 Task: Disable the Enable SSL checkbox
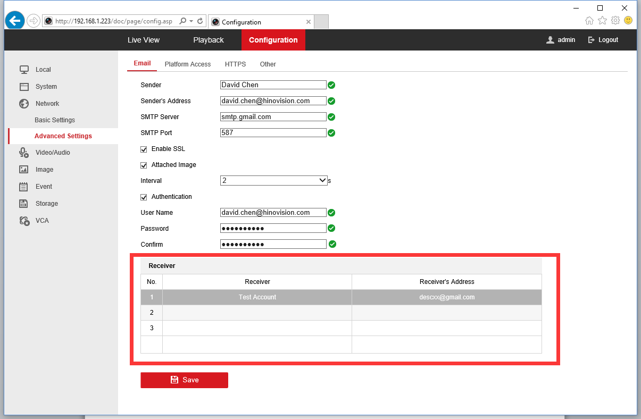(x=144, y=149)
